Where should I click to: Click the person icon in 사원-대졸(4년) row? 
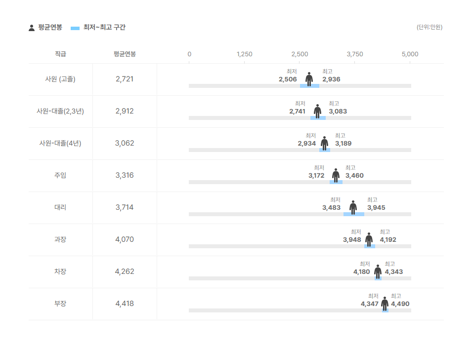click(x=324, y=143)
